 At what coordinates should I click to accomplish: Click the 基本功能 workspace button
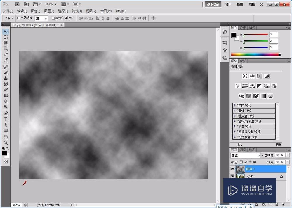click(x=213, y=4)
